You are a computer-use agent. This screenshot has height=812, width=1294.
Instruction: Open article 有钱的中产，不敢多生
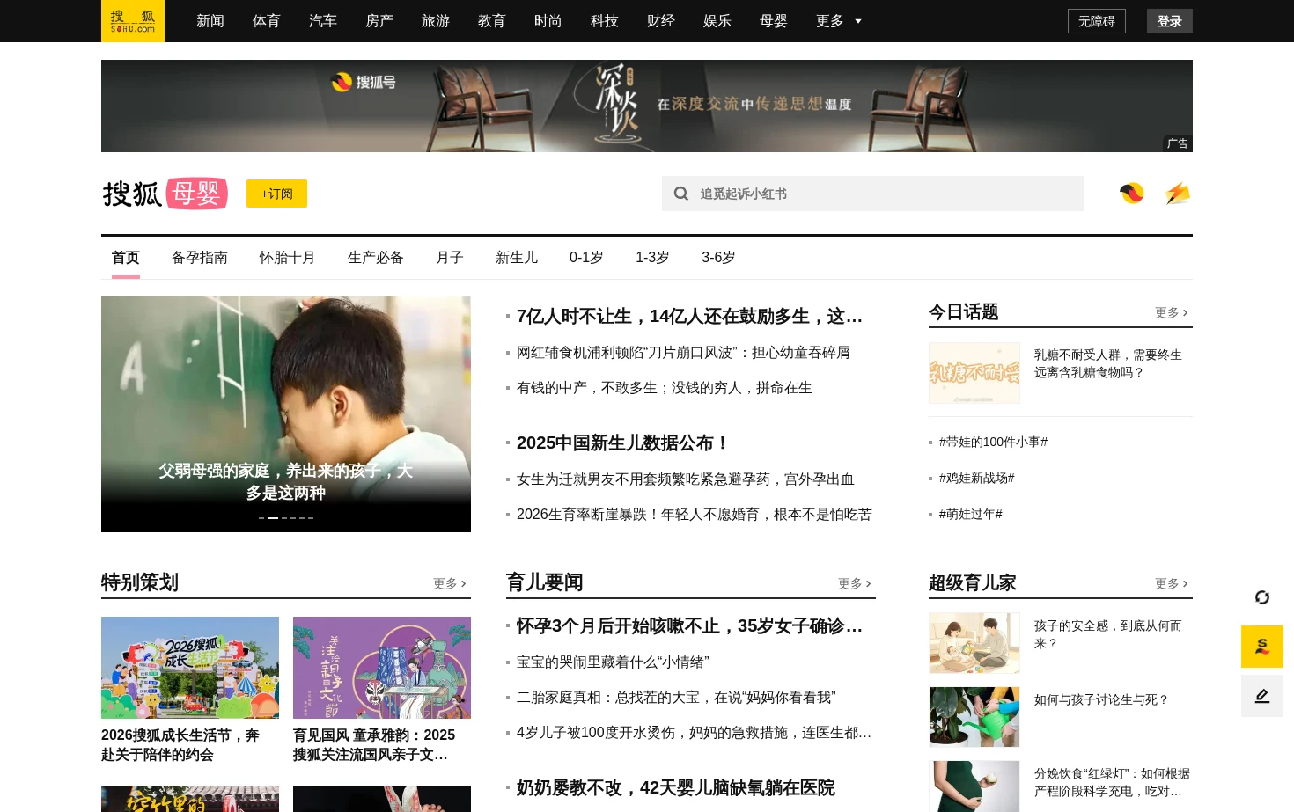tap(665, 388)
